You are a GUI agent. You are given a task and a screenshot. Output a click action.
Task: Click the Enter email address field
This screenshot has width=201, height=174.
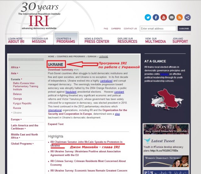(158, 29)
